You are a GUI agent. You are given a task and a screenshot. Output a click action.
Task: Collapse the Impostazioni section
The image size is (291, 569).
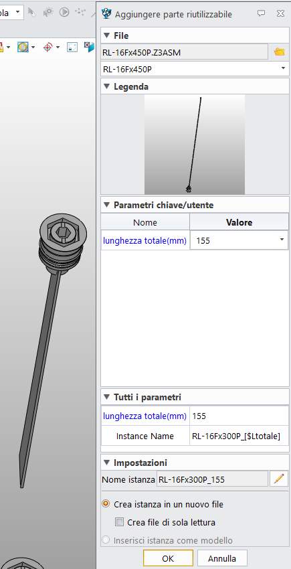point(106,463)
